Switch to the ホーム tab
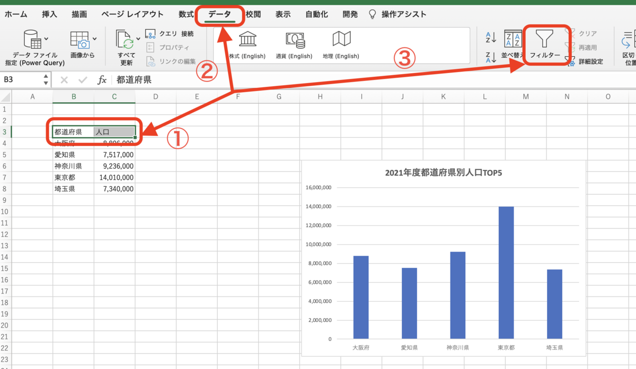This screenshot has width=636, height=369. click(16, 14)
